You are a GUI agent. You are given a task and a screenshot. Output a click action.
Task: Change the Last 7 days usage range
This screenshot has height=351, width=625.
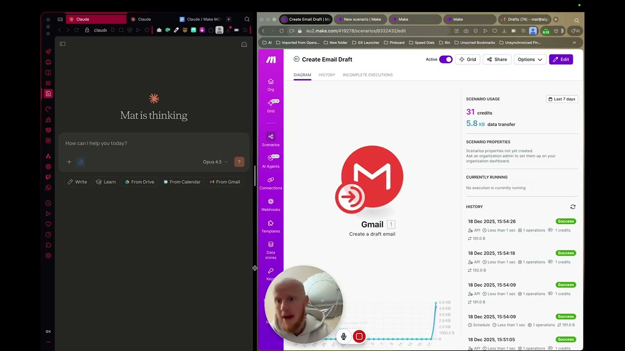562,99
